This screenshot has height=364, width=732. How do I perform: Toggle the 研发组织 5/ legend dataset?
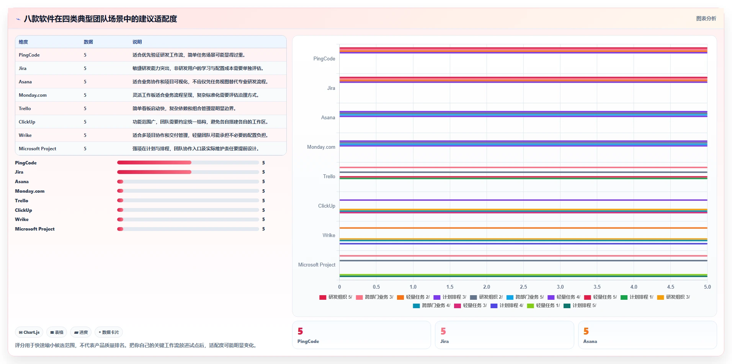pyautogui.click(x=335, y=297)
